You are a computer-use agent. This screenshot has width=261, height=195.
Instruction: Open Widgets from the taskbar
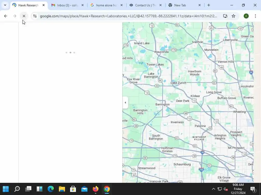click(x=40, y=189)
